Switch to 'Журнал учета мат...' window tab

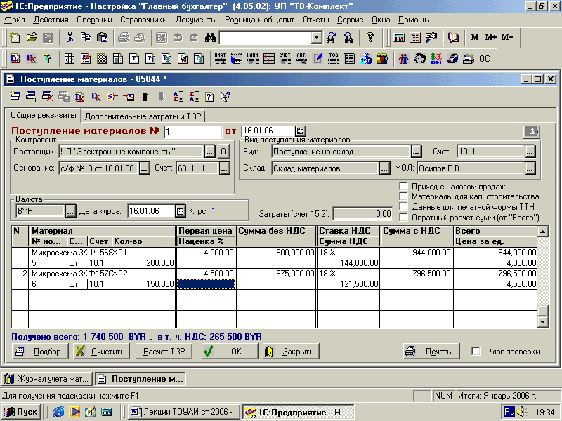pyautogui.click(x=47, y=379)
